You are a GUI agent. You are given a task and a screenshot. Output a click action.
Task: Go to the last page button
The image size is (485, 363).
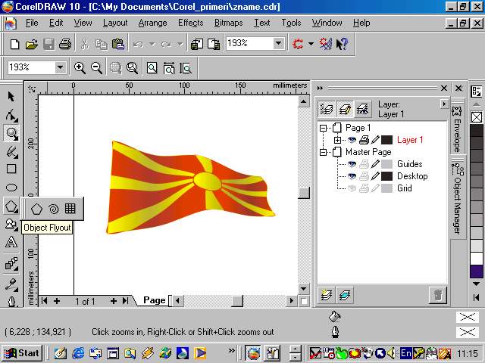click(x=125, y=301)
